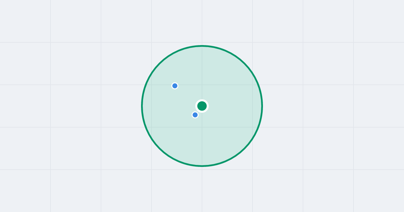Select the blue dot nearest the center marker

(x=195, y=115)
